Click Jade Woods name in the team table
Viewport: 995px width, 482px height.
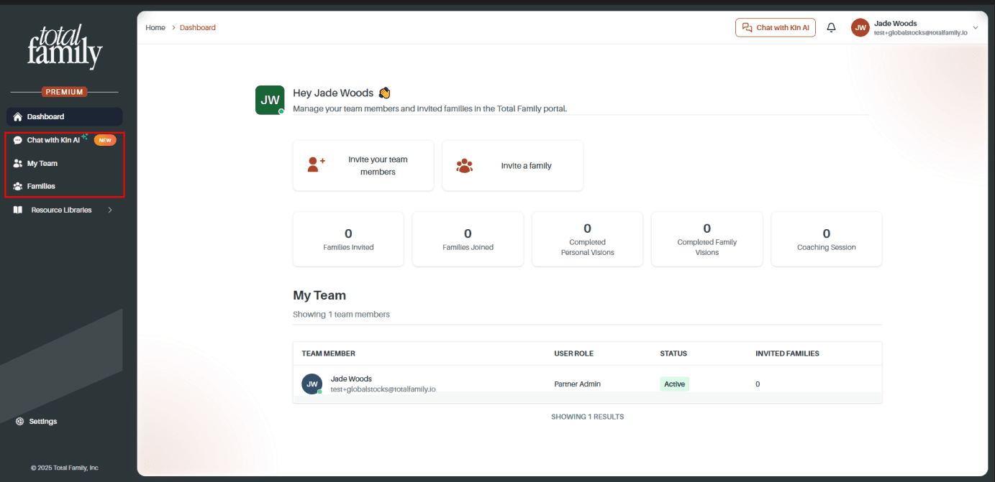351,379
